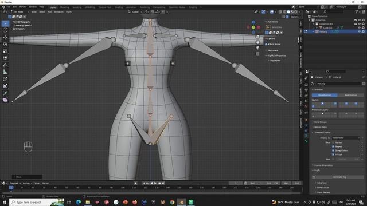Toggle X-Axis Mirror checkbox
The image size is (367, 206).
266,44
